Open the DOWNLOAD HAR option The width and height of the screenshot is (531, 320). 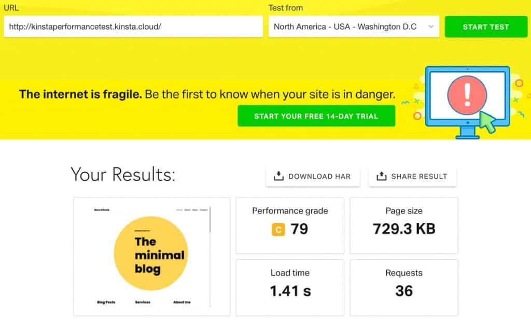coord(313,176)
